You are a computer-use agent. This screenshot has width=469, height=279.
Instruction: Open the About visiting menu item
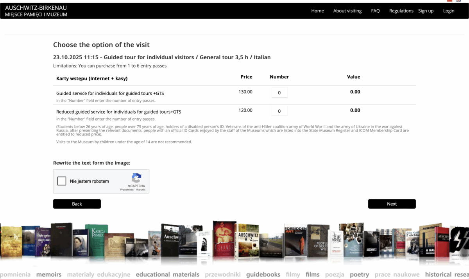(x=347, y=11)
